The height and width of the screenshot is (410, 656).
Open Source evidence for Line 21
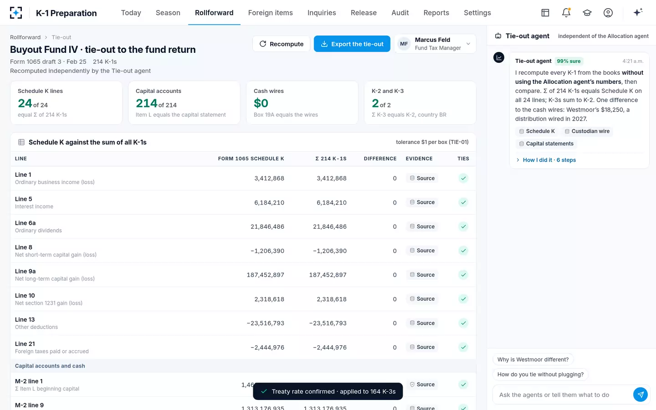pos(422,347)
